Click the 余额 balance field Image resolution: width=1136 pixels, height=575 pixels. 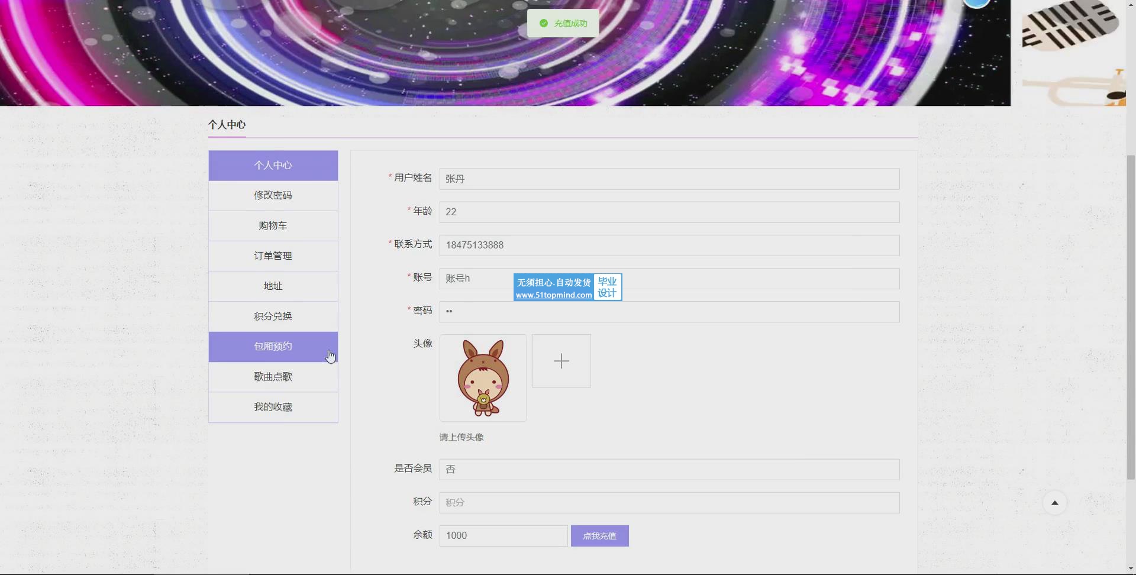[503, 536]
